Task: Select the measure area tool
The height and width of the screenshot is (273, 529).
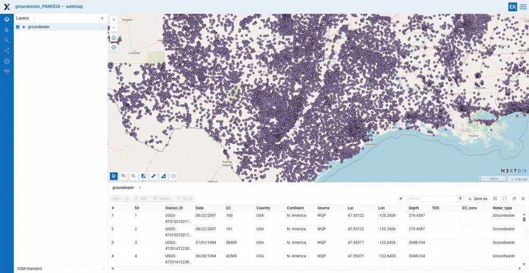Action: coord(163,176)
